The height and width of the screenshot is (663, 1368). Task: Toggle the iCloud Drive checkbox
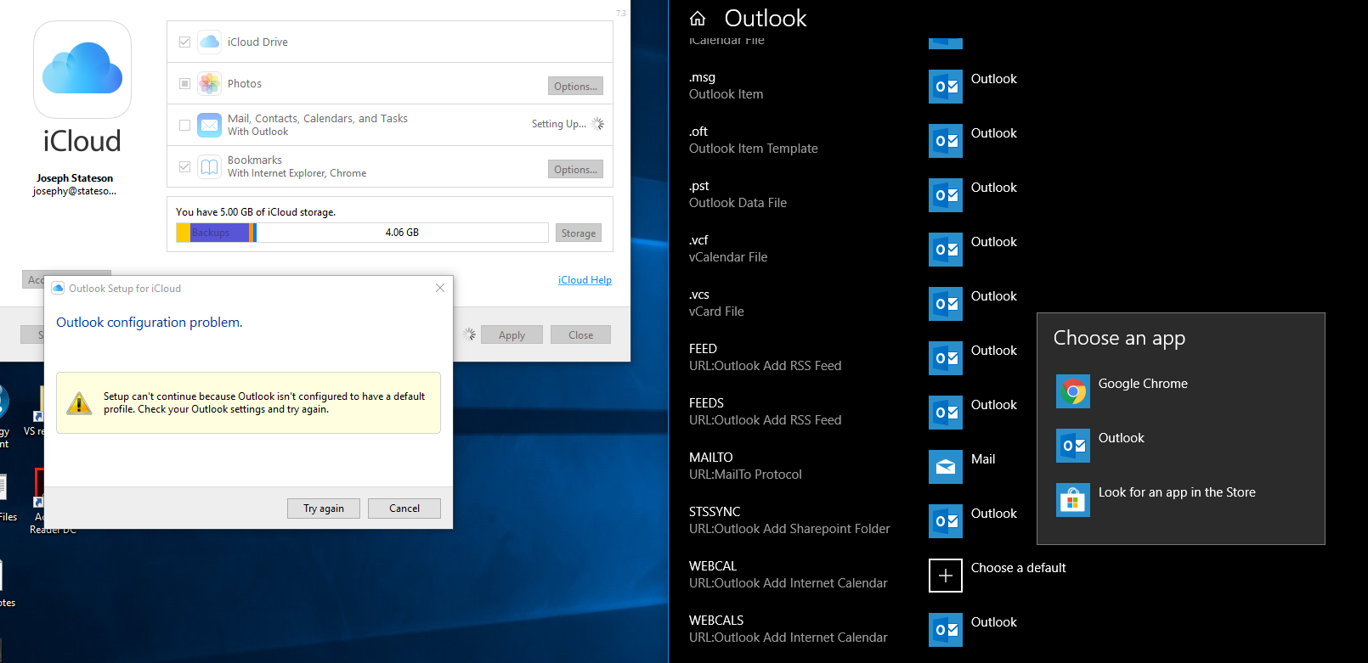[x=184, y=42]
